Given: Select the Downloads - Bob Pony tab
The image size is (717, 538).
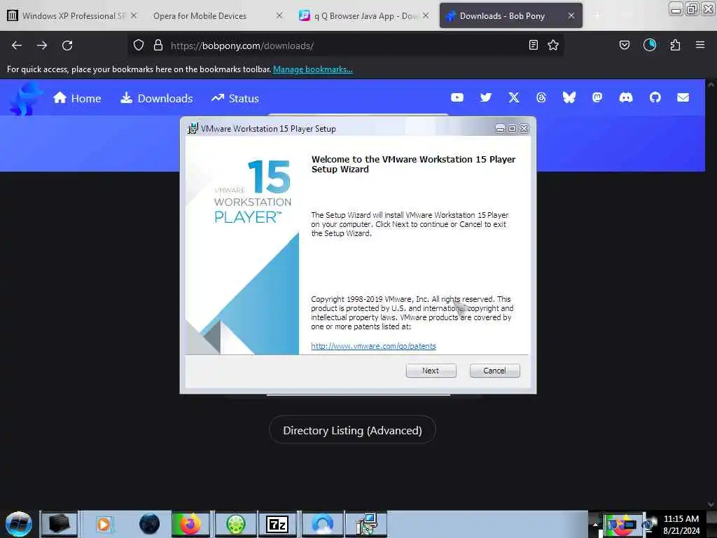Looking at the screenshot, I should point(510,16).
